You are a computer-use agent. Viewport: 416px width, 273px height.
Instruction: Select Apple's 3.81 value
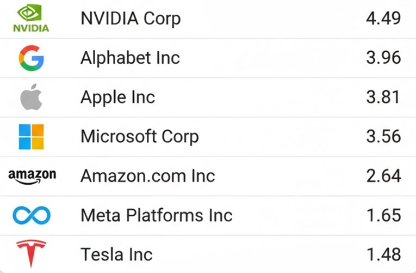[383, 97]
